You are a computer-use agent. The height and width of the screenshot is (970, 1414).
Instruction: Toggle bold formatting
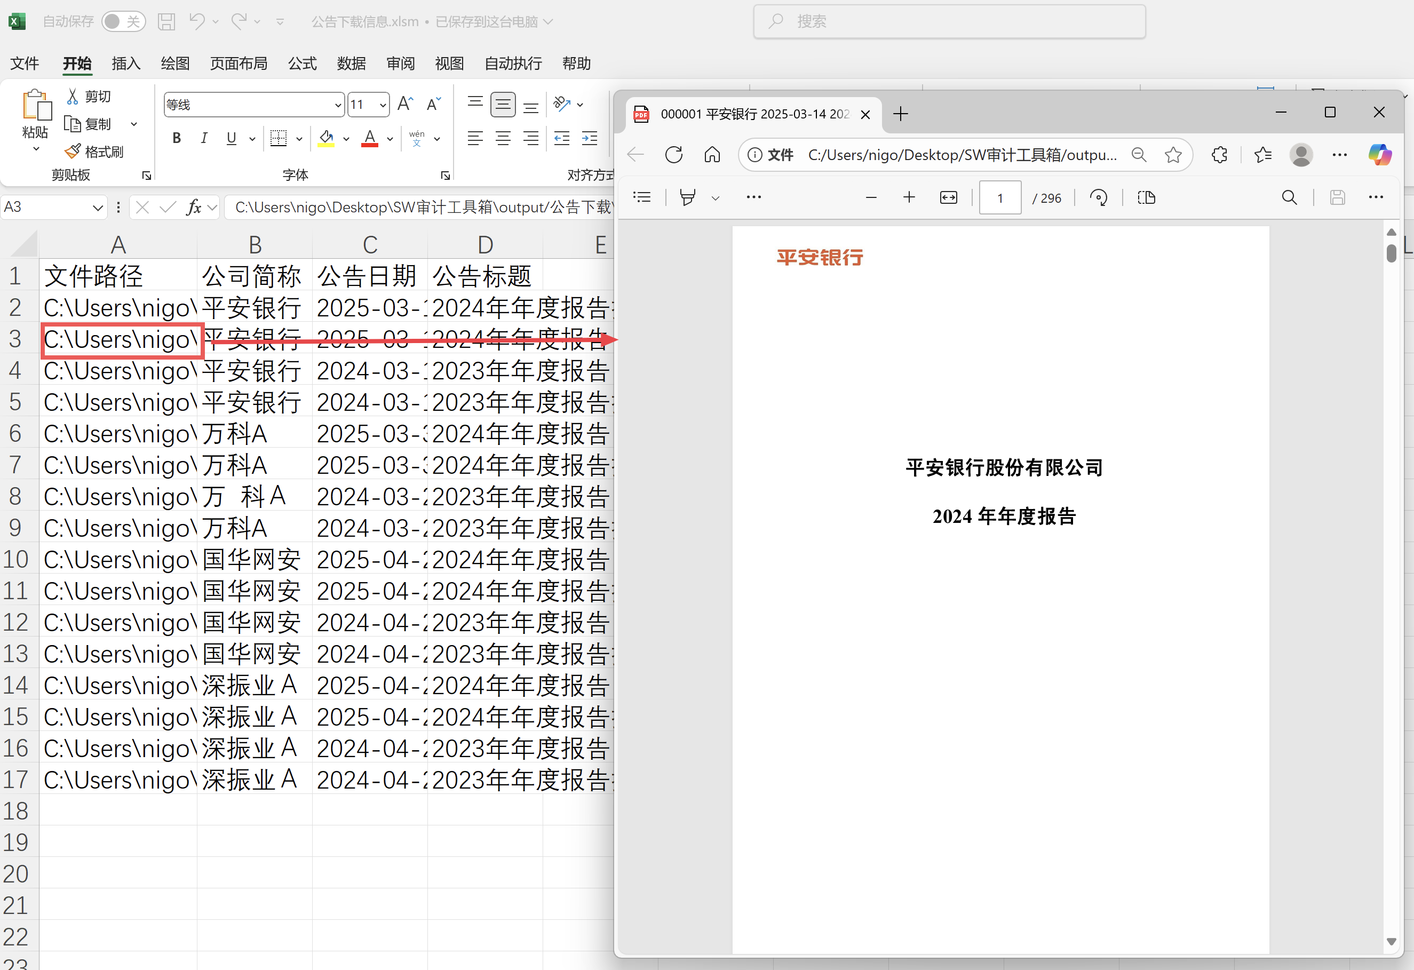(x=177, y=138)
